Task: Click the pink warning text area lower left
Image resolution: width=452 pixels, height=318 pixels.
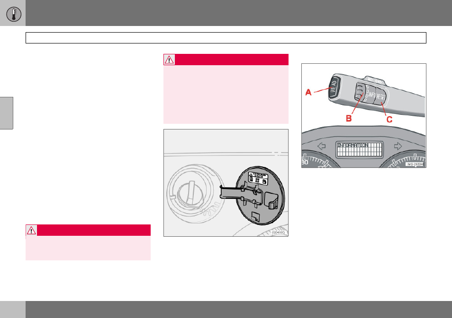Action: point(88,248)
